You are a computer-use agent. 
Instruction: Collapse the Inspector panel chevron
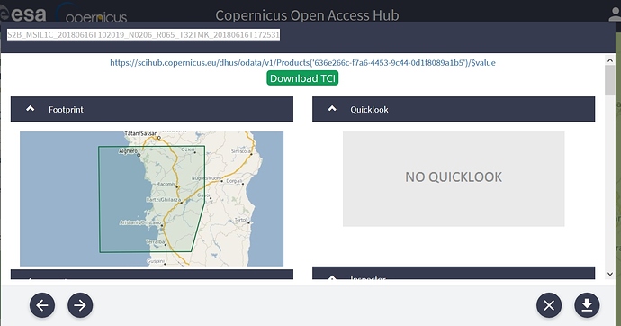pos(332,277)
